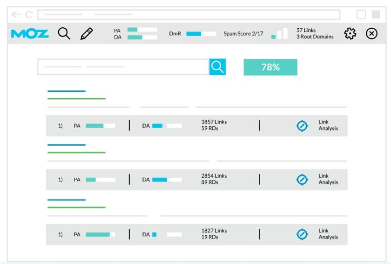This screenshot has width=391, height=264.
Task: Open the MozBar magnifier search icon
Action: coord(64,34)
